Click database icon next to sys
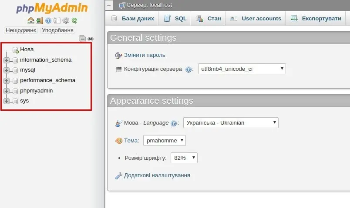The height and width of the screenshot is (208, 350). coord(15,101)
